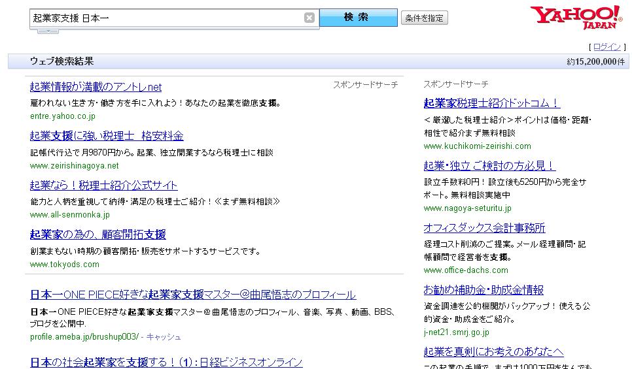This screenshot has height=369, width=632.
Task: Click the スポンサードサーチ label in the right column
Action: 456,84
